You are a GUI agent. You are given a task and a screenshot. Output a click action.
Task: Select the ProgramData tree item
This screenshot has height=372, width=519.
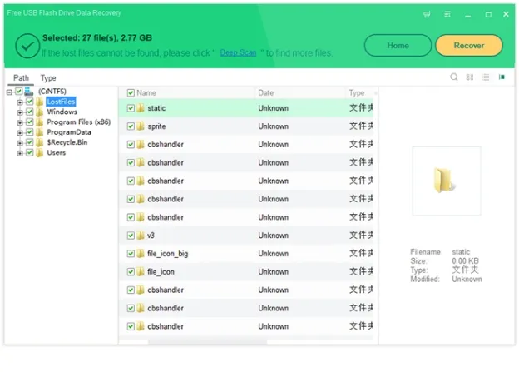click(x=69, y=132)
